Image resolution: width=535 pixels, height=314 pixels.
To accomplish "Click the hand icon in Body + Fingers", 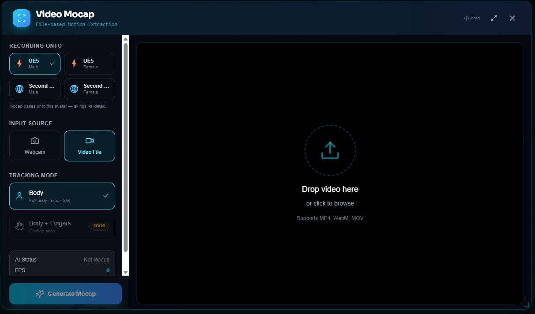I will [19, 226].
